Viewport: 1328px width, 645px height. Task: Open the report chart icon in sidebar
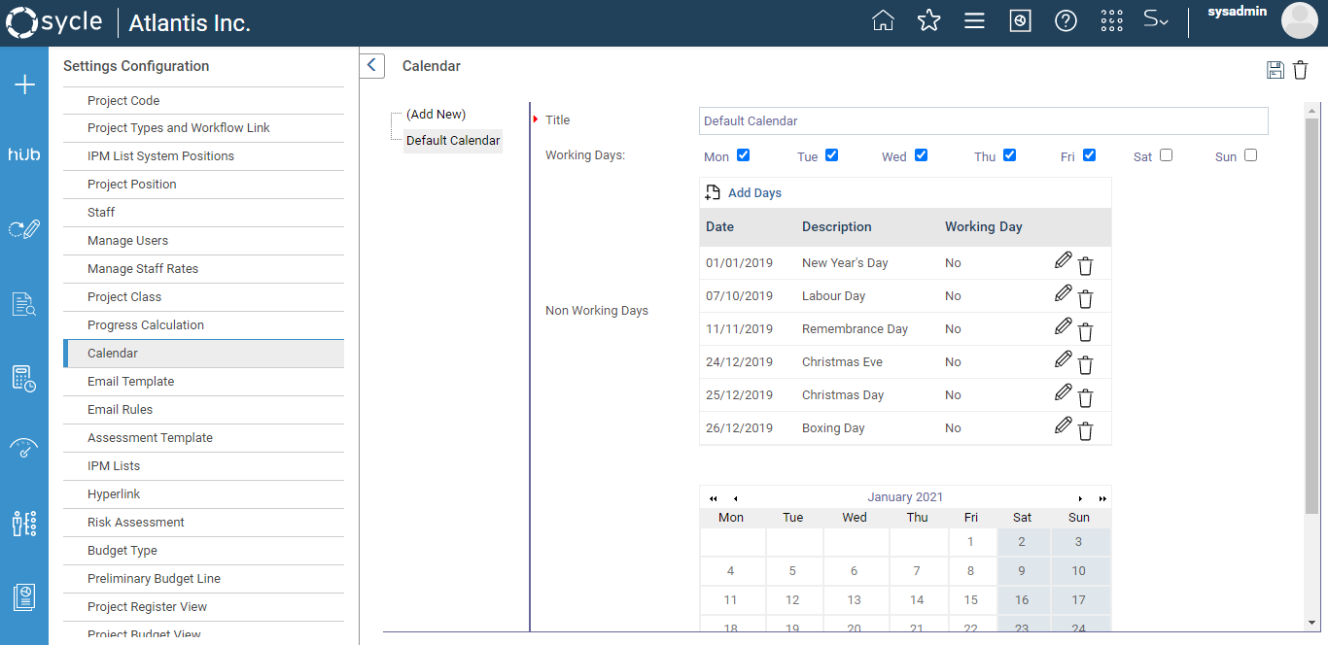click(x=24, y=596)
